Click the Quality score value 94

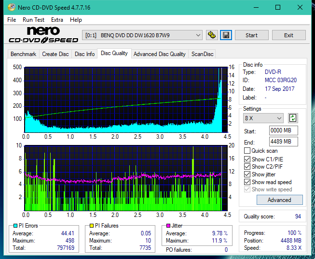298,216
